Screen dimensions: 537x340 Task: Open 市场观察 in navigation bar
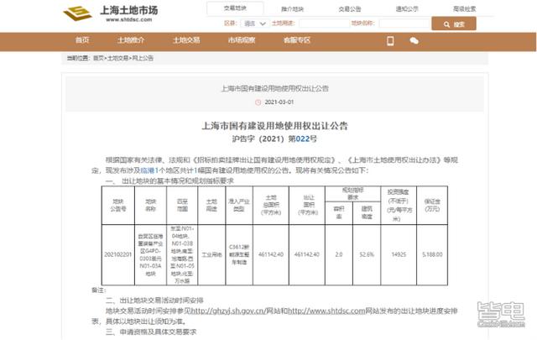click(242, 40)
